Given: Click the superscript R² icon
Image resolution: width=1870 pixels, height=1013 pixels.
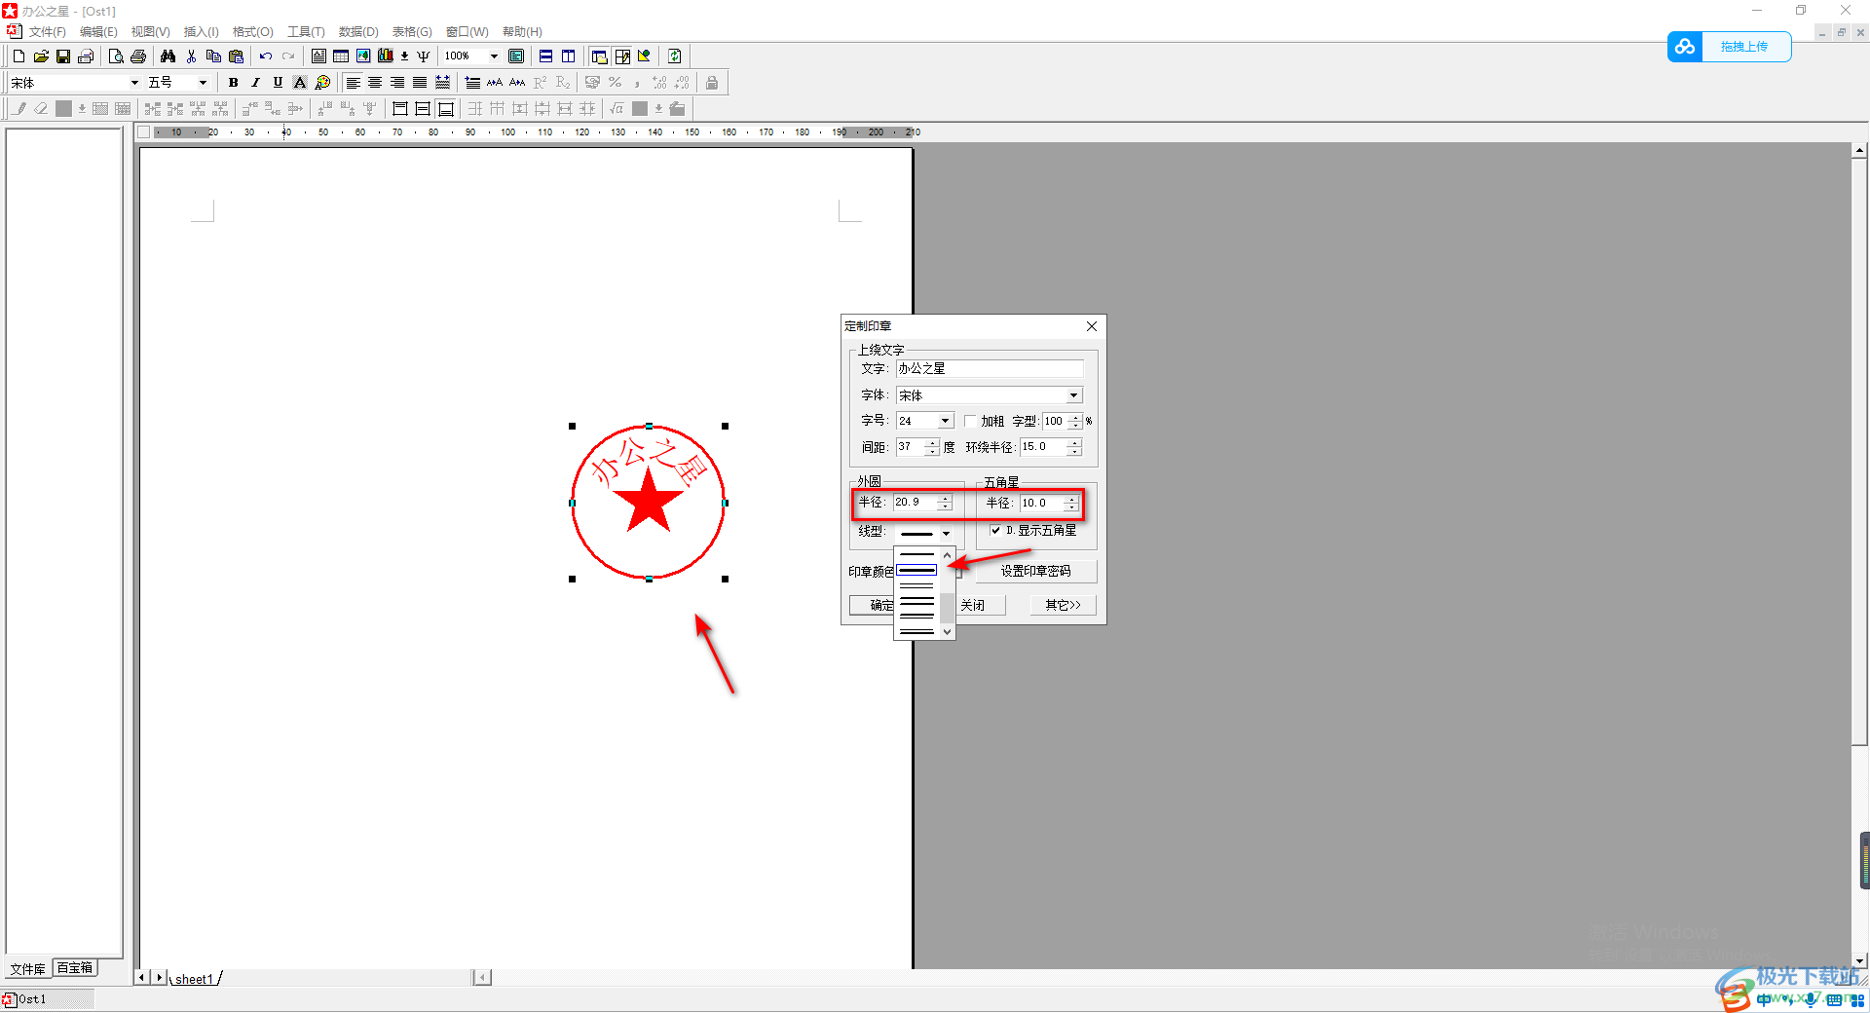Looking at the screenshot, I should pos(540,83).
